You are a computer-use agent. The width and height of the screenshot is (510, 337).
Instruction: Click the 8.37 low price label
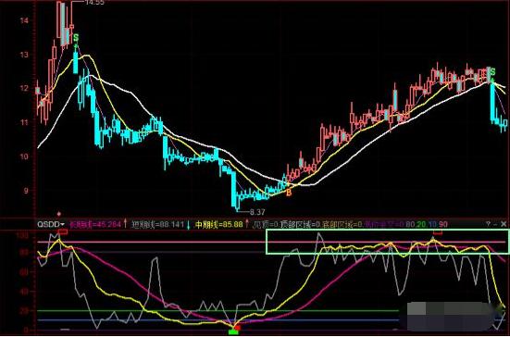pyautogui.click(x=257, y=212)
